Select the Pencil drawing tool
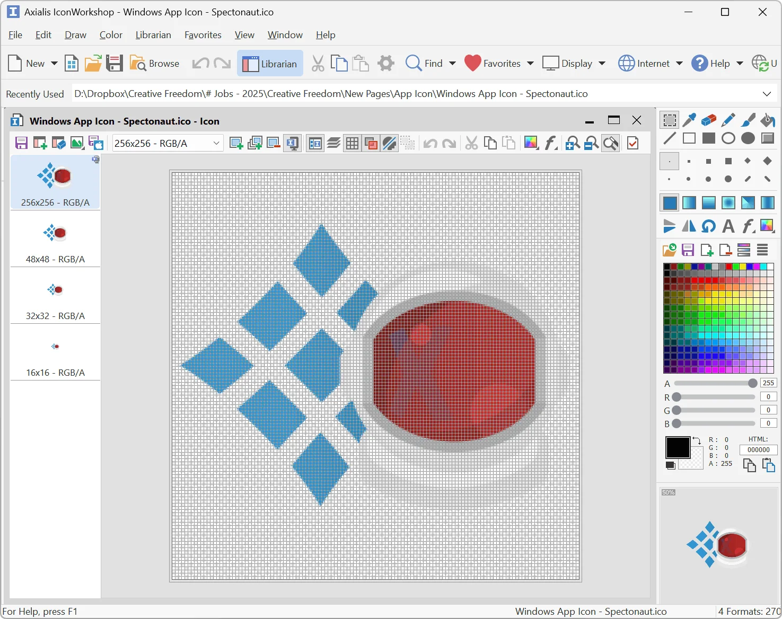 click(x=728, y=120)
